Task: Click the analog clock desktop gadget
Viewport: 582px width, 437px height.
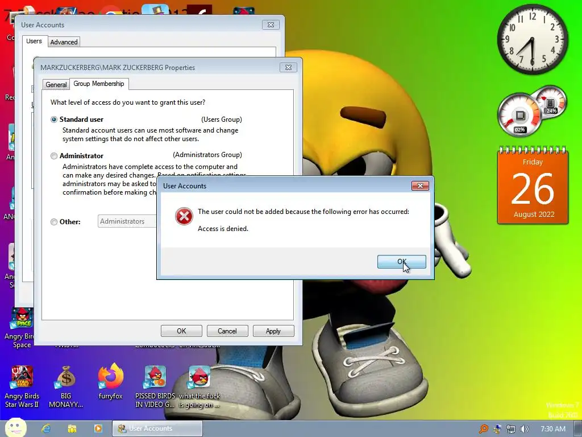Action: click(532, 39)
